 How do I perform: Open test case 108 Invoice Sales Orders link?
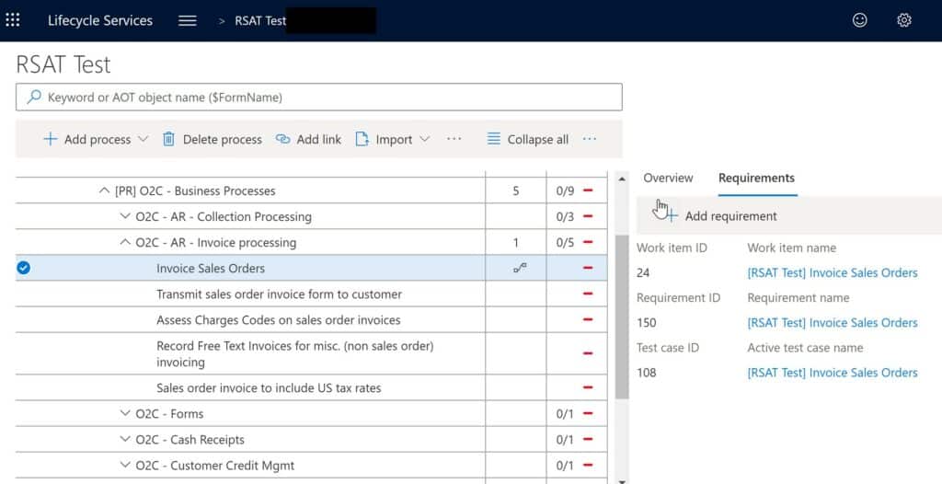[832, 373]
